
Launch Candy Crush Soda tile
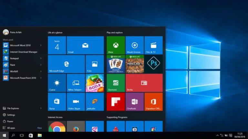95,83
